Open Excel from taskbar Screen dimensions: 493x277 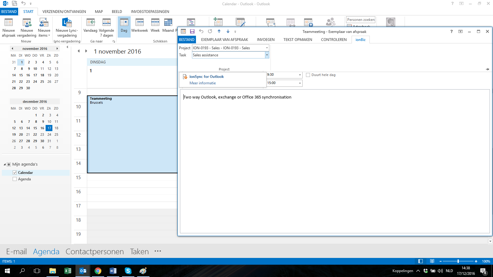68,271
